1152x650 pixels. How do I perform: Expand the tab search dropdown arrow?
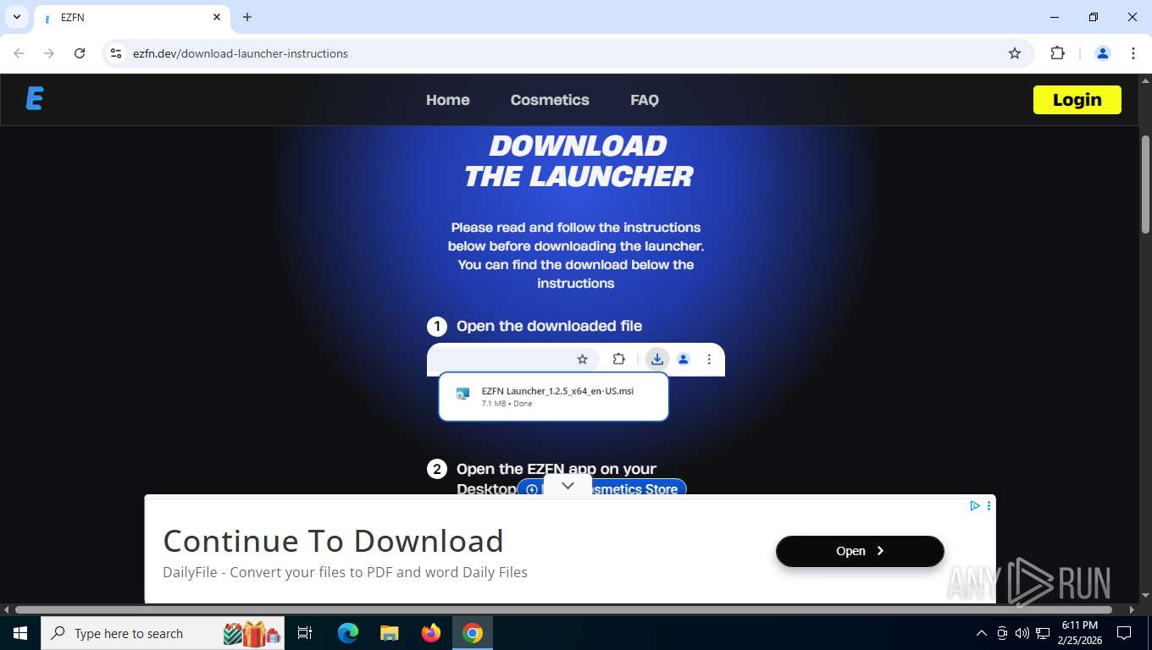tap(16, 17)
